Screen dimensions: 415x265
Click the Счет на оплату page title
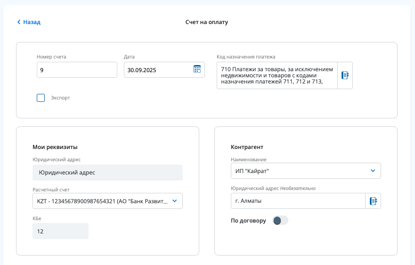tap(207, 22)
